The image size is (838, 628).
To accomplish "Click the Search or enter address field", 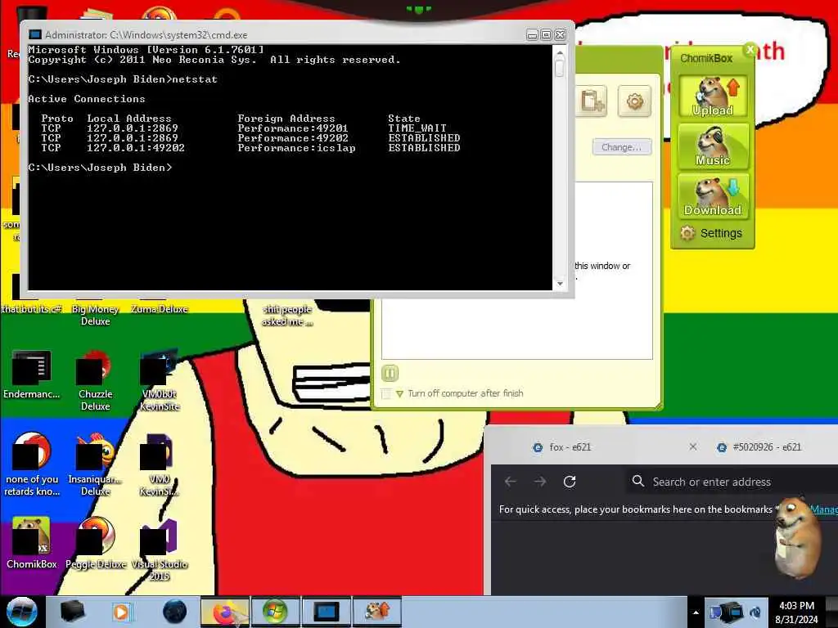I will [x=732, y=482].
